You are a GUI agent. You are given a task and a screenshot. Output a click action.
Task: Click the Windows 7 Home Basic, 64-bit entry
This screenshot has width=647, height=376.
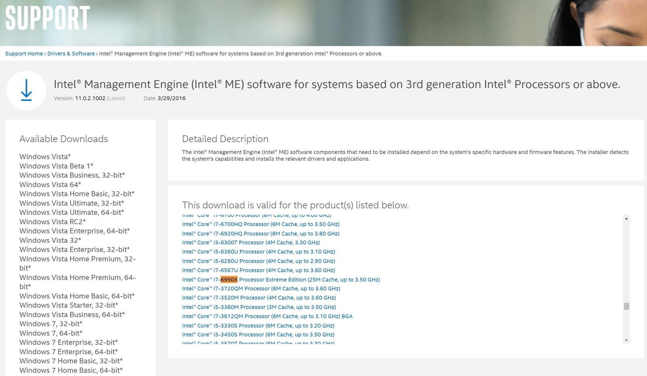[x=71, y=370]
